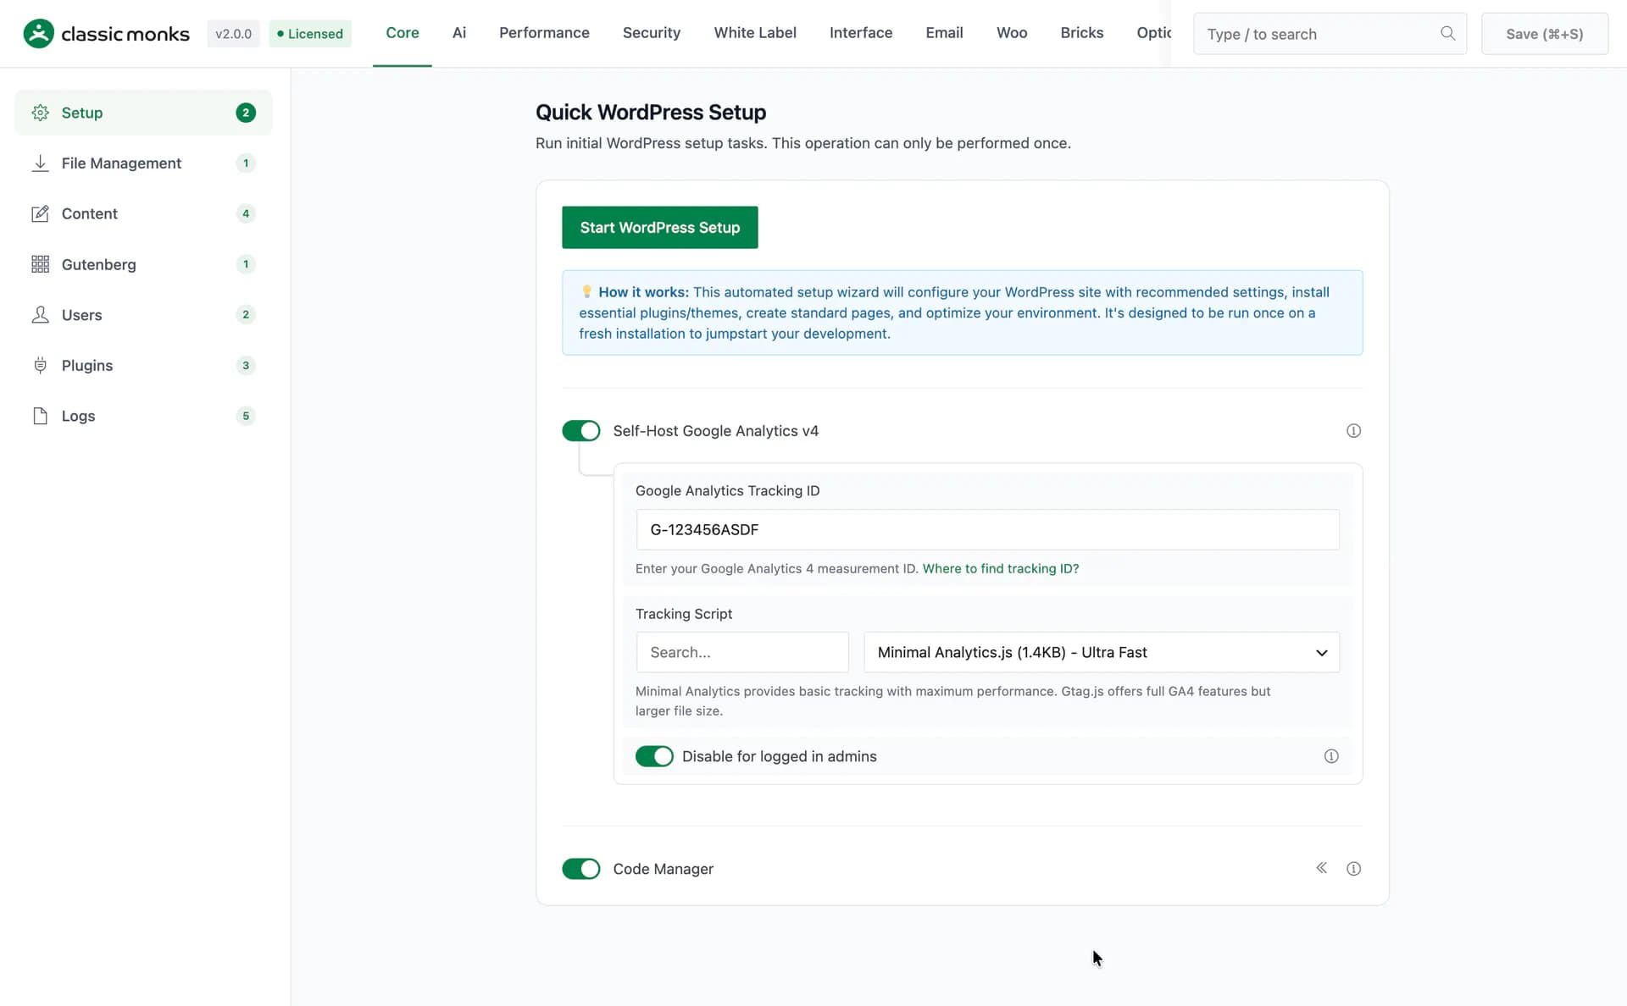
Task: Click the Code Manager info icon
Action: tap(1353, 869)
